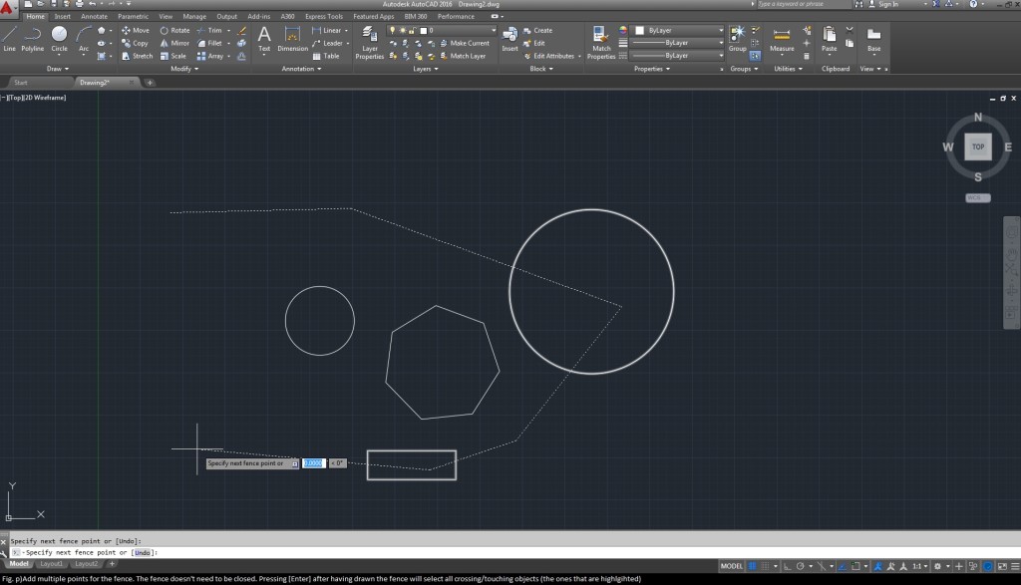Open the Linear dimension dropdown arrow
This screenshot has width=1021, height=585.
[x=346, y=31]
